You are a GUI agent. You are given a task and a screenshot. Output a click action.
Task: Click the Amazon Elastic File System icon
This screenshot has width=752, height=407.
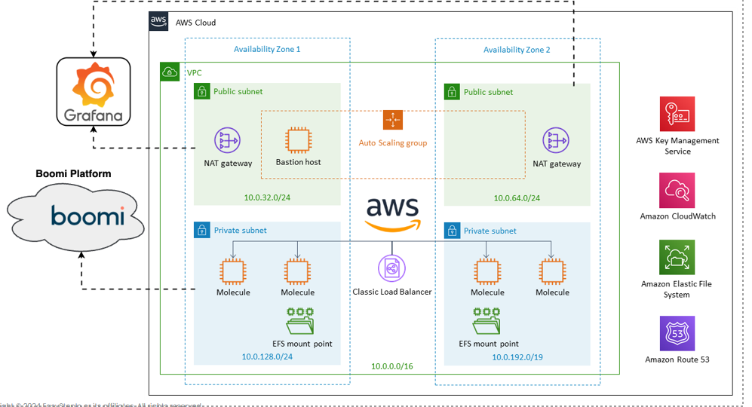[x=677, y=258]
